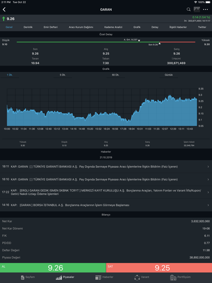This screenshot has height=283, width=212.
Task: Open the Grafik tab
Action: point(137,27)
